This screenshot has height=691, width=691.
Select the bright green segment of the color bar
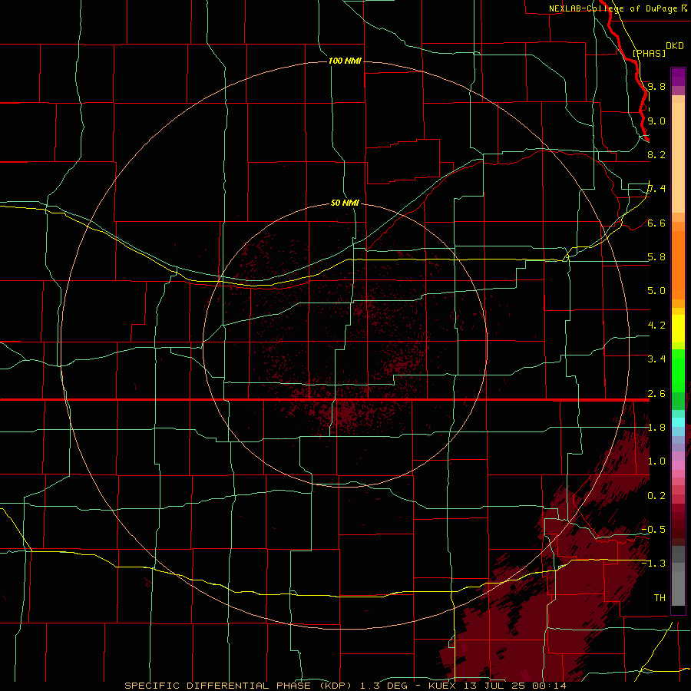tap(678, 371)
